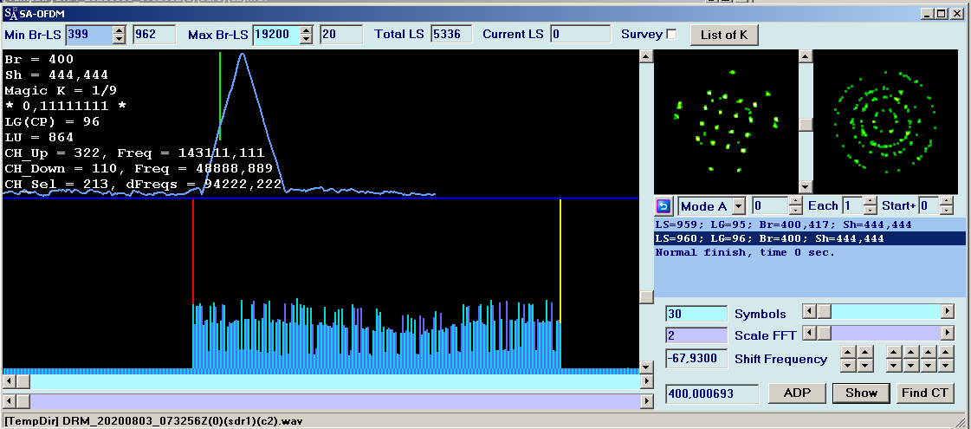Click the Scale FFT value field showing 2
Image resolution: width=971 pixels, height=429 pixels.
pos(696,335)
